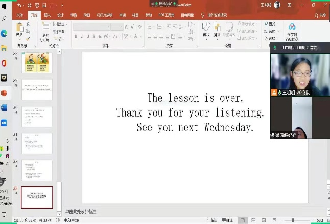Adjust the zoom slider in status bar

[293, 221]
